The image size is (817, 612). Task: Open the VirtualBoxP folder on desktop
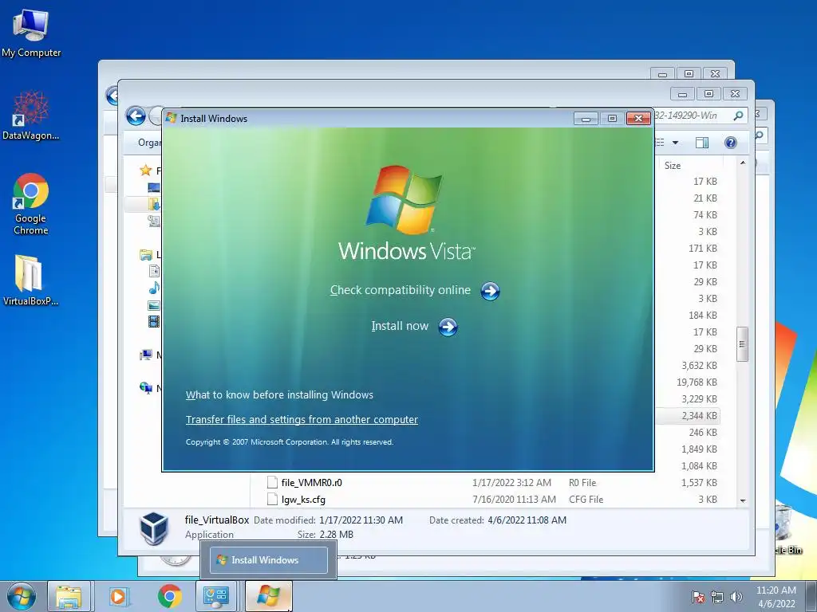point(30,280)
